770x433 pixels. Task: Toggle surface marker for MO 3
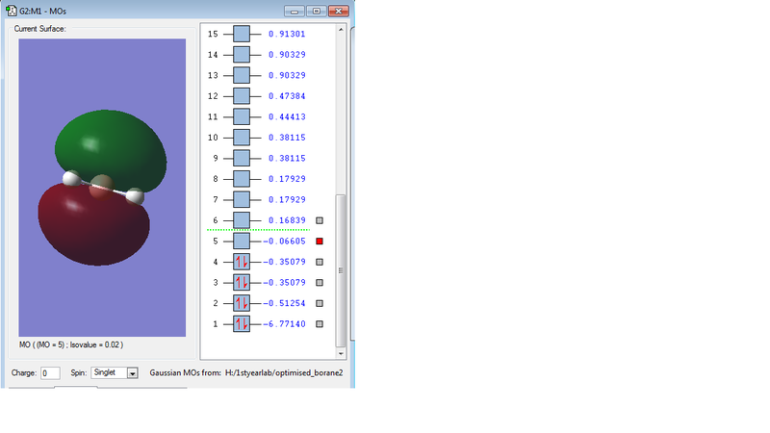pyautogui.click(x=320, y=282)
